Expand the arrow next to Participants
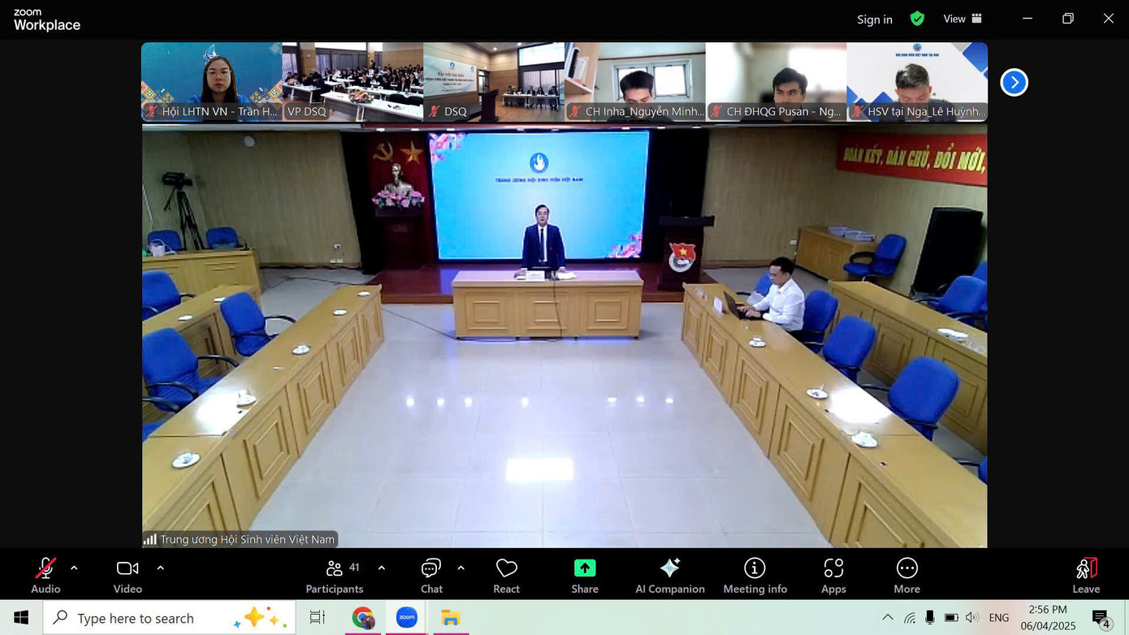The height and width of the screenshot is (635, 1129). click(381, 568)
